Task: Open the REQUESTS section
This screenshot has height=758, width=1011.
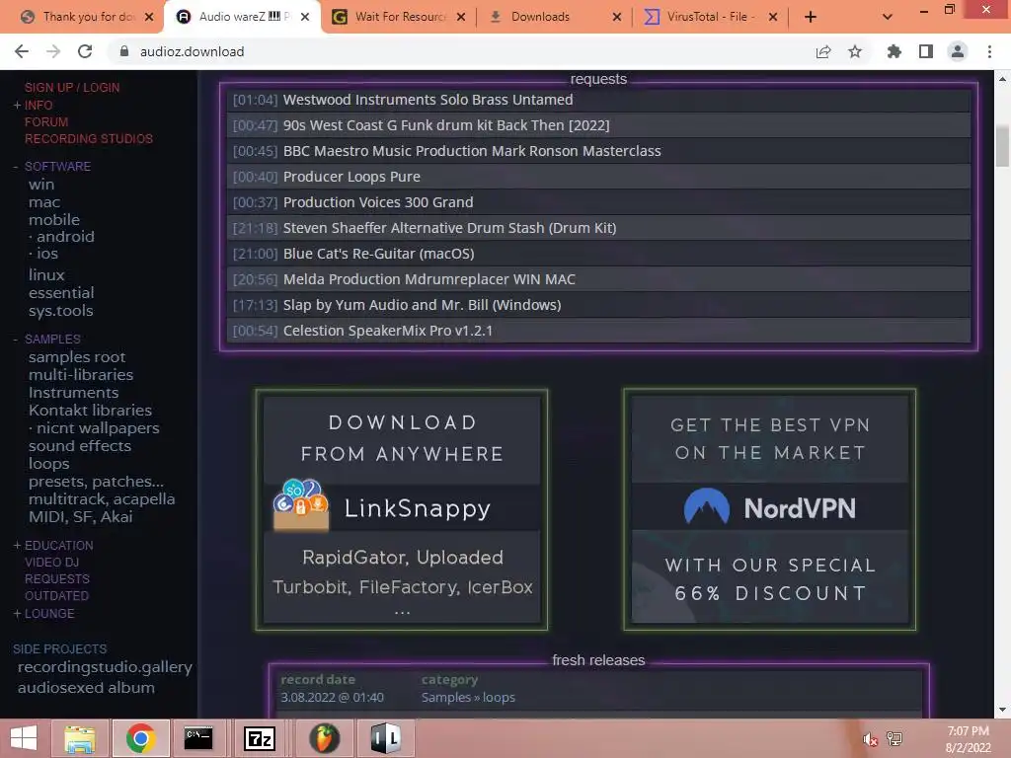Action: (57, 578)
